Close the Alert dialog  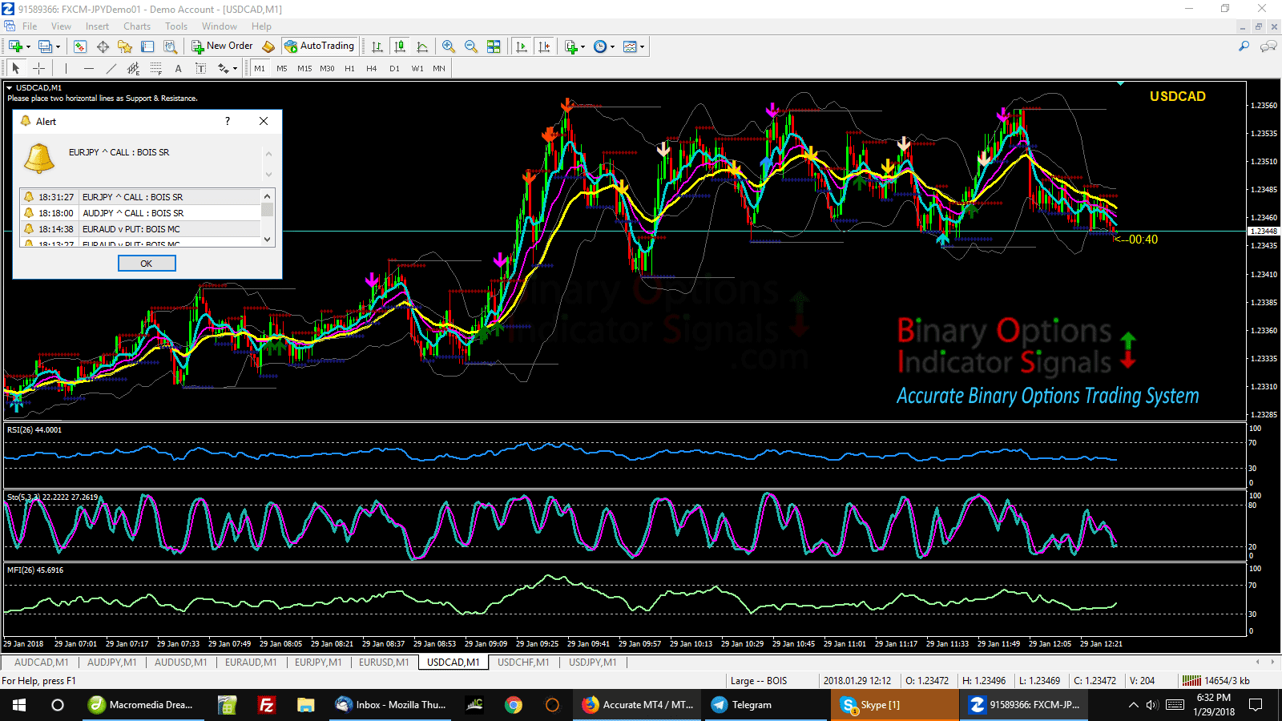(264, 121)
